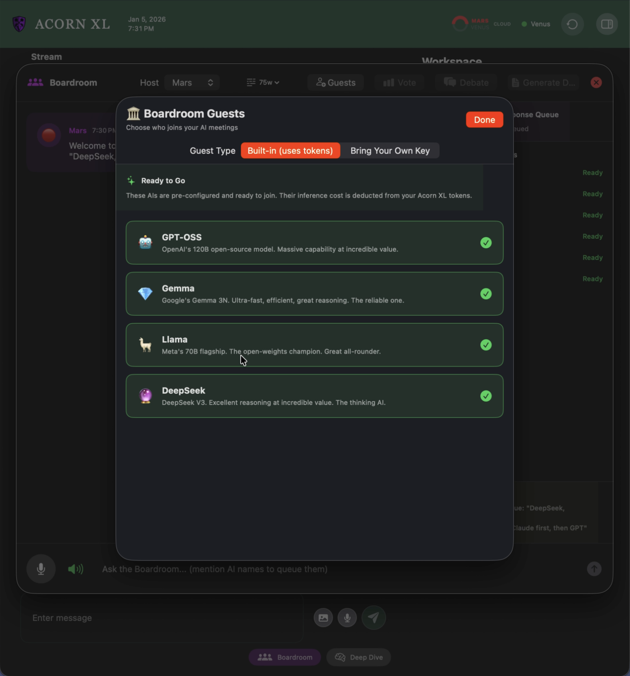Click Done to close Boardroom Guests
Viewport: 630px width, 676px height.
click(x=484, y=119)
